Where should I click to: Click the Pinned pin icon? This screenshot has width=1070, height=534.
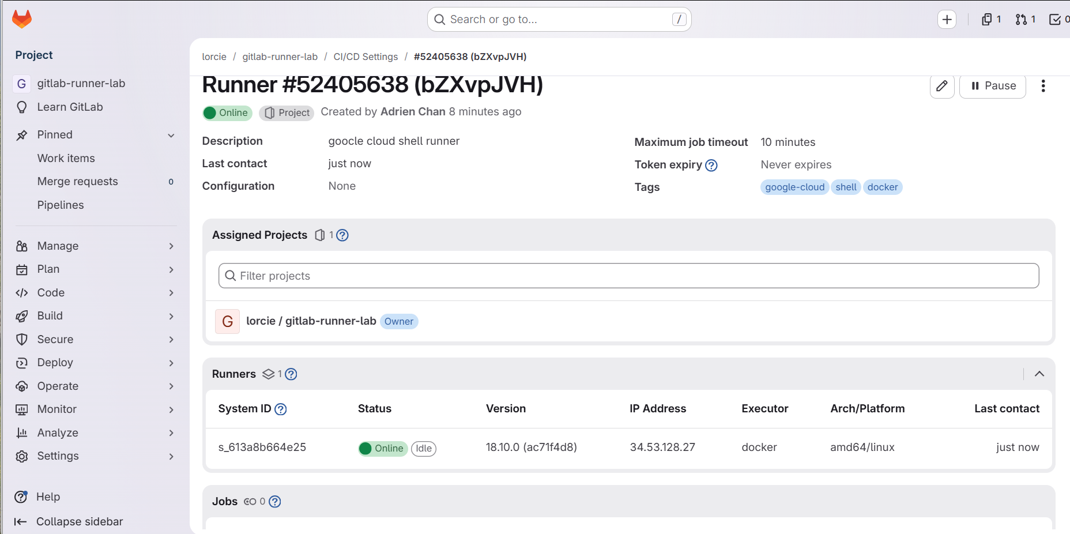point(22,135)
